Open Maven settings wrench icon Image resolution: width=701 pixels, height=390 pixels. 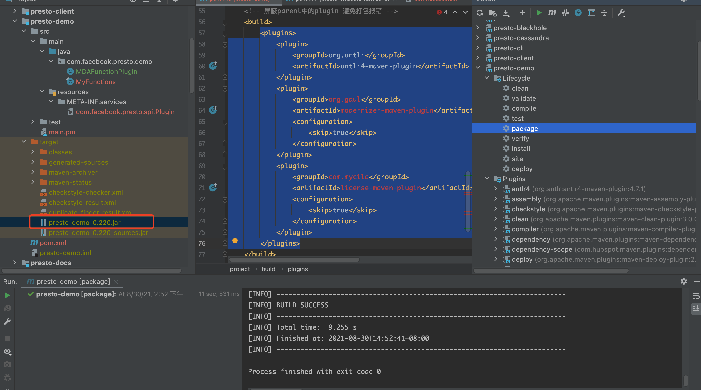point(621,13)
